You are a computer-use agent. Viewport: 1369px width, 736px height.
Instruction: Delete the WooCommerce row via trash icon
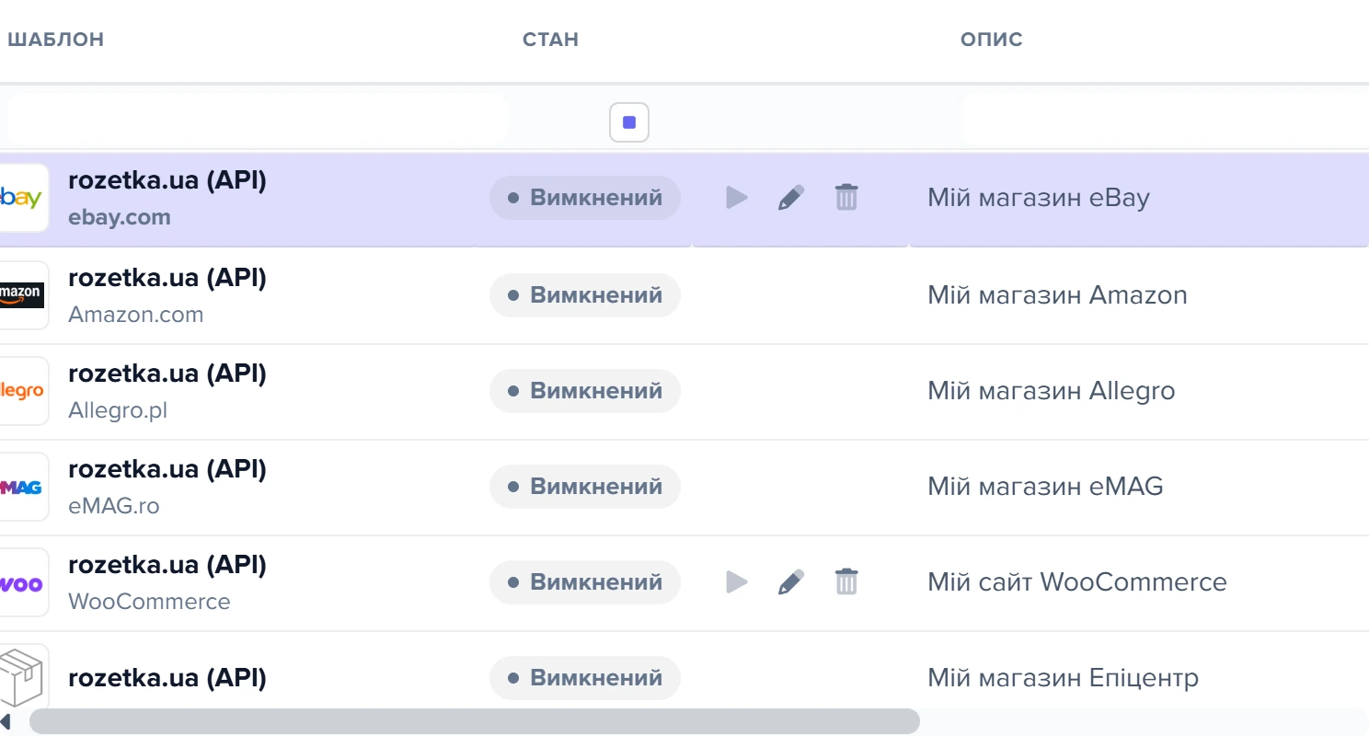[x=846, y=582]
